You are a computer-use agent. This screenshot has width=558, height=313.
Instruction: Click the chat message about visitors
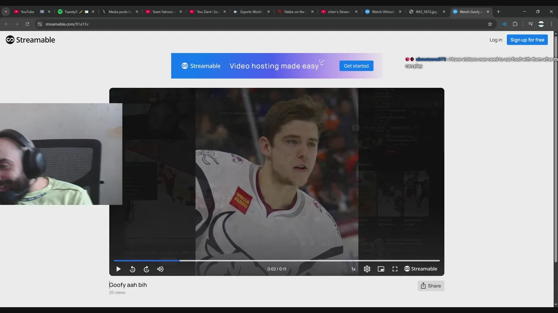481,63
